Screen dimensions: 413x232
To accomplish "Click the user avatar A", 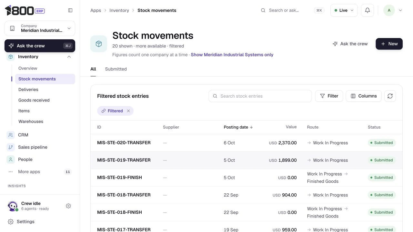I will 389,10.
